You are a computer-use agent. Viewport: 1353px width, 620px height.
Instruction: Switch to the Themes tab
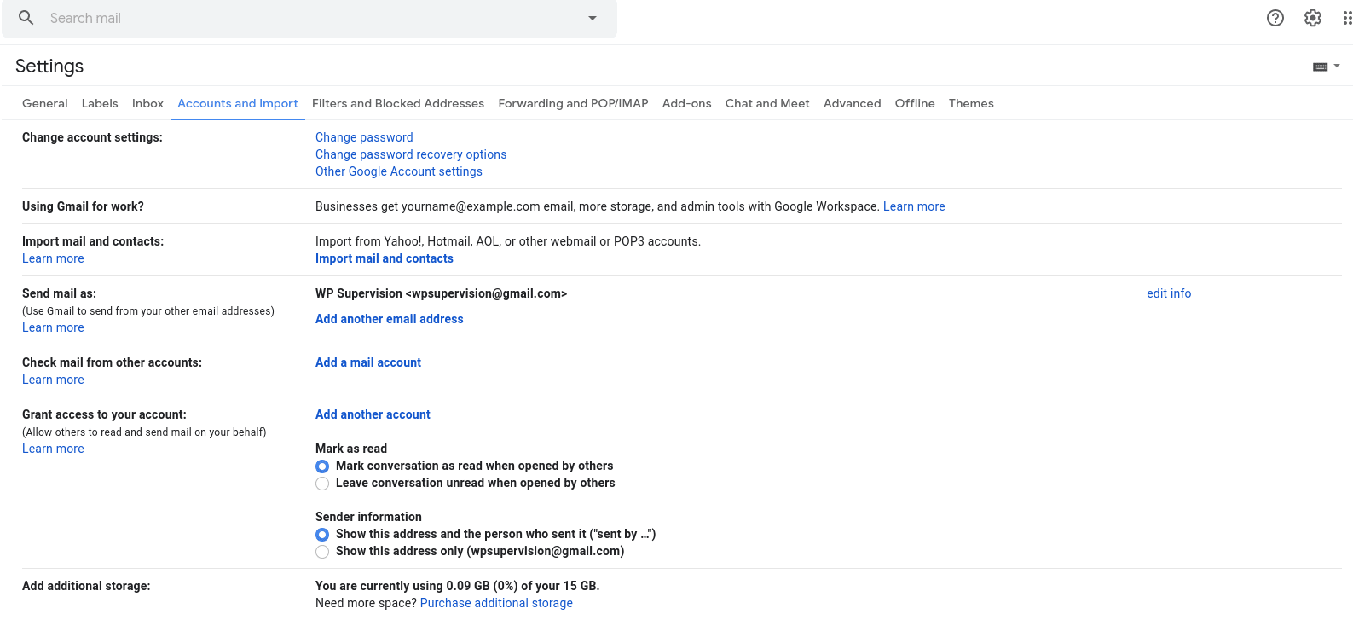(971, 103)
